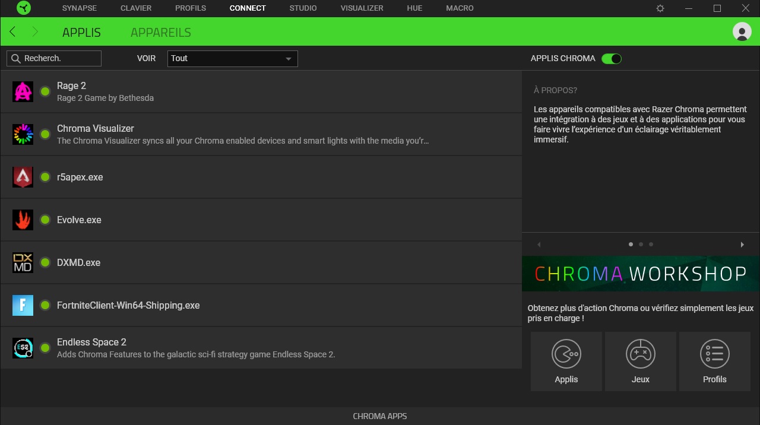Screen dimensions: 760x425
Task: Click the Apex Legends r5apex.exe icon
Action: click(23, 177)
